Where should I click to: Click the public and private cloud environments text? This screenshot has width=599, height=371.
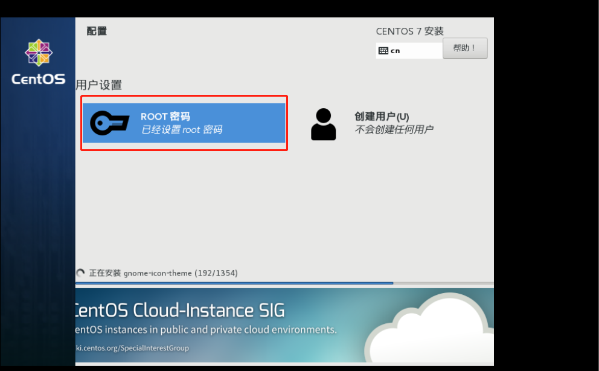point(206,330)
